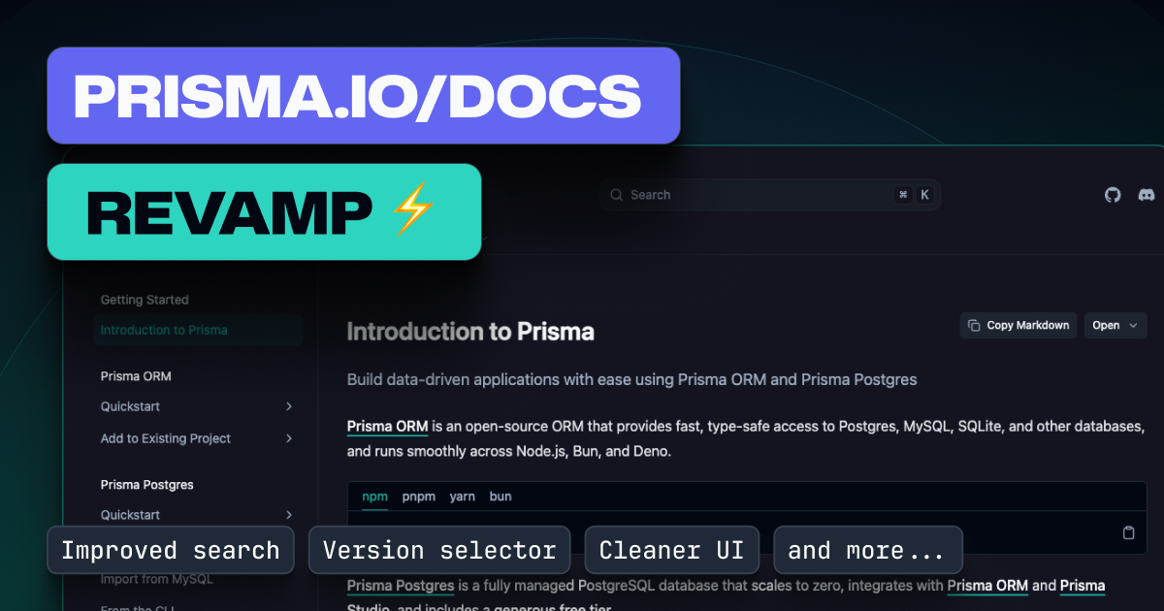Viewport: 1164px width, 611px height.
Task: Select the yarn package manager tab
Action: point(463,497)
